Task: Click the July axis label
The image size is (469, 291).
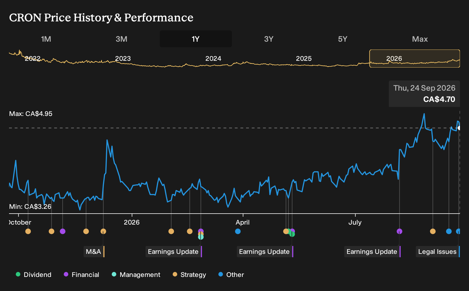Action: (x=355, y=222)
